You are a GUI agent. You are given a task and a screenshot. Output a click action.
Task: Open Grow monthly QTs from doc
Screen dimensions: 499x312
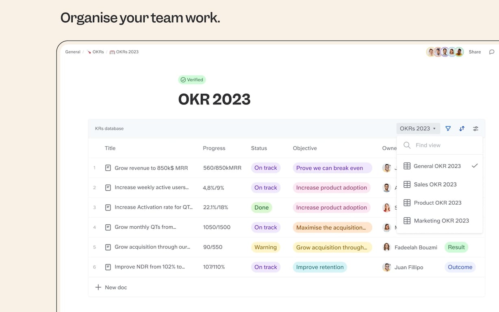coord(145,227)
